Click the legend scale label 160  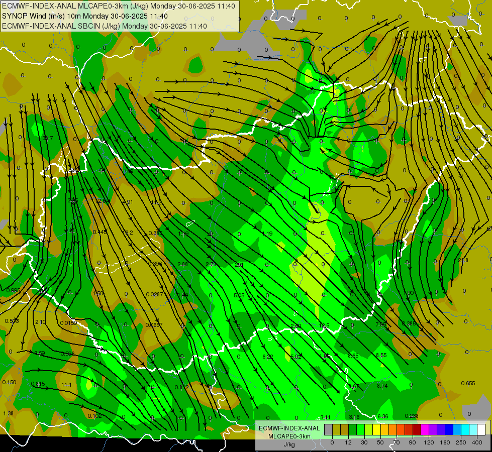click(445, 442)
